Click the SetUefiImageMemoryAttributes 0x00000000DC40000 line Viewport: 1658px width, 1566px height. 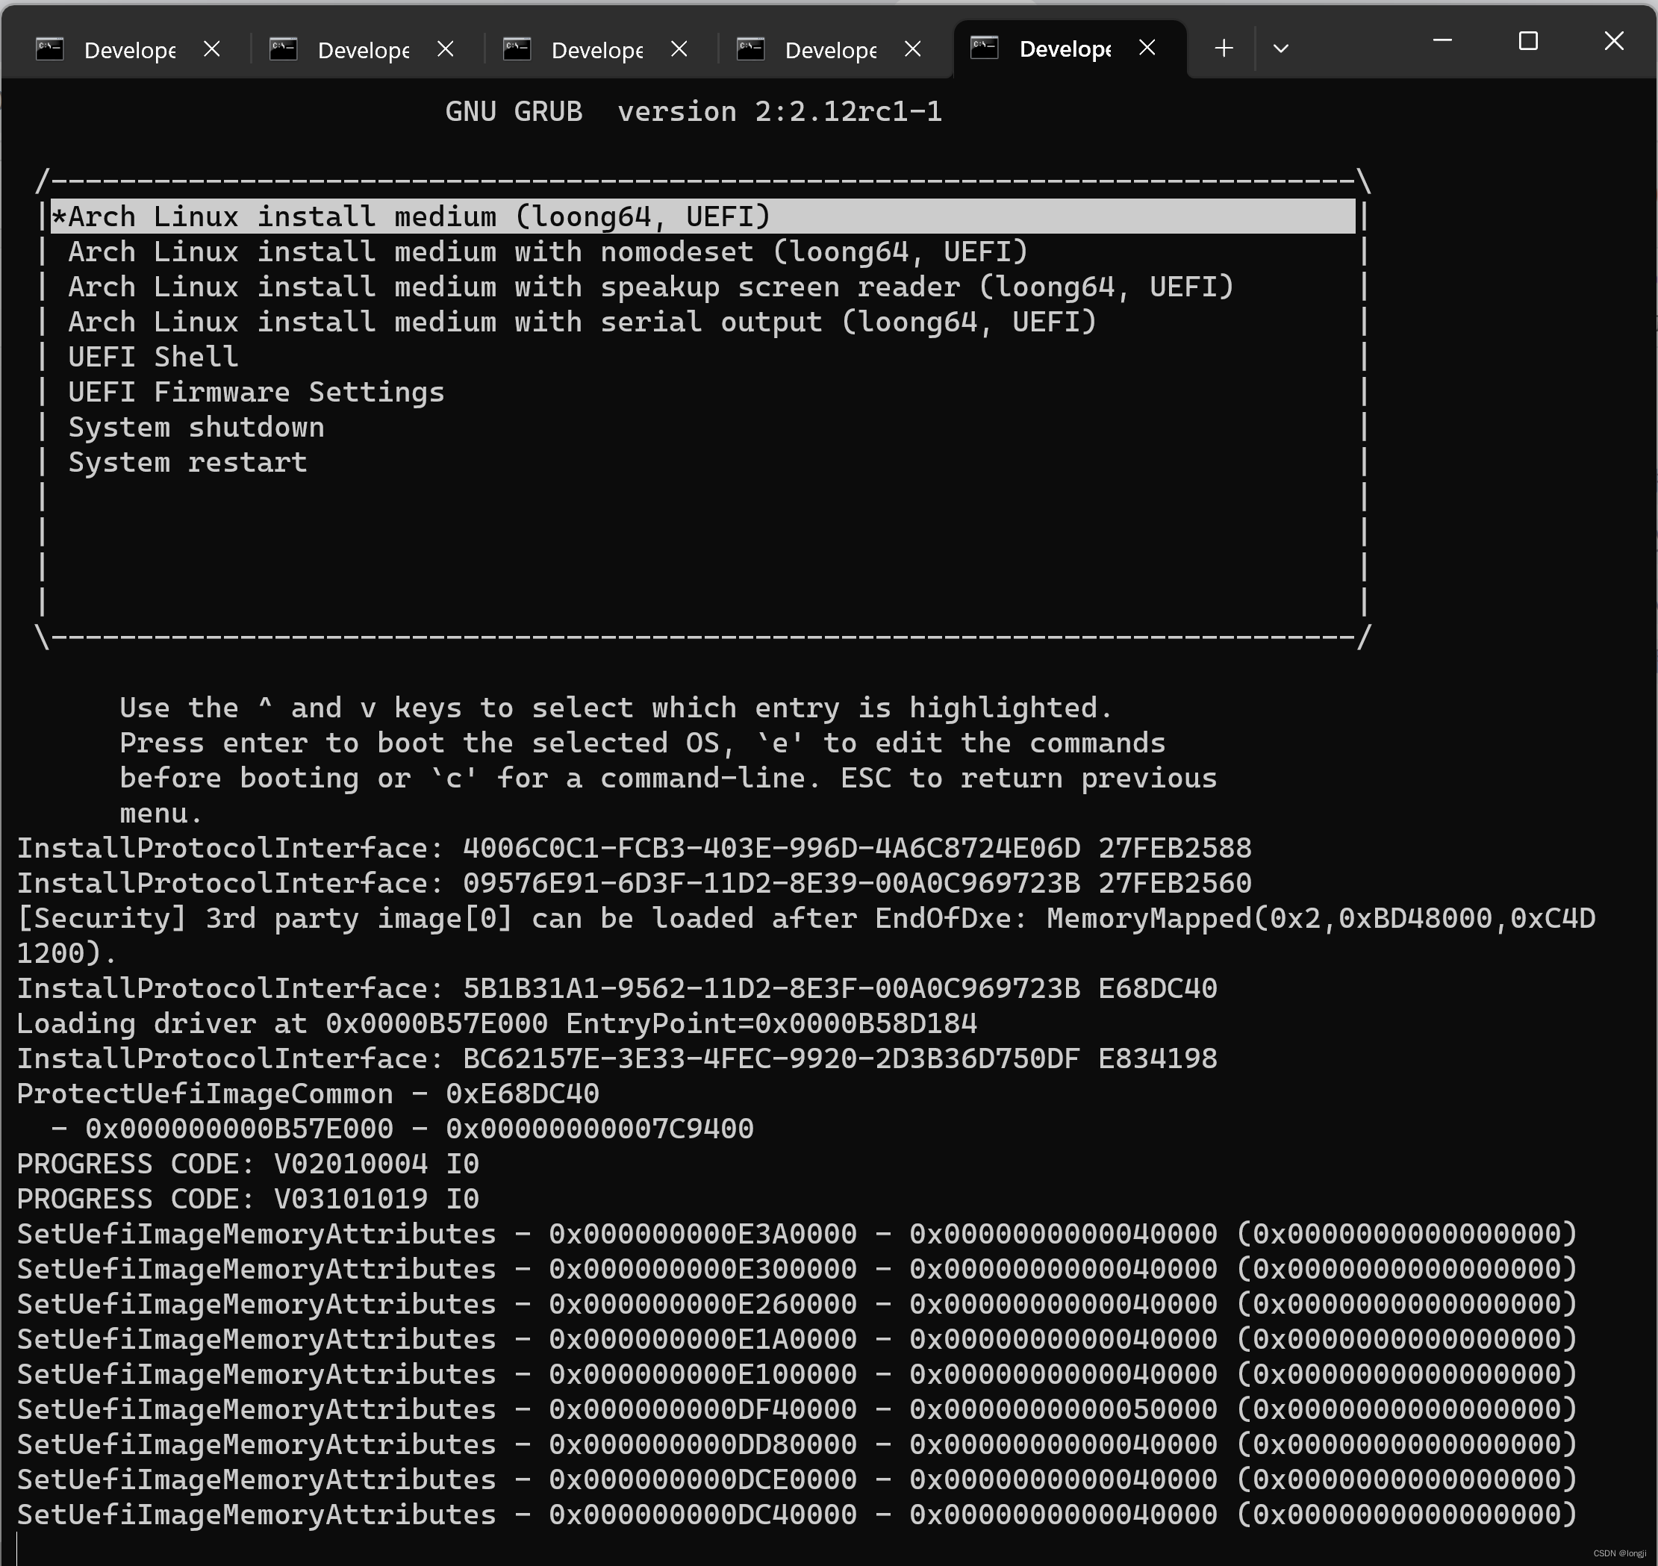pos(797,1514)
